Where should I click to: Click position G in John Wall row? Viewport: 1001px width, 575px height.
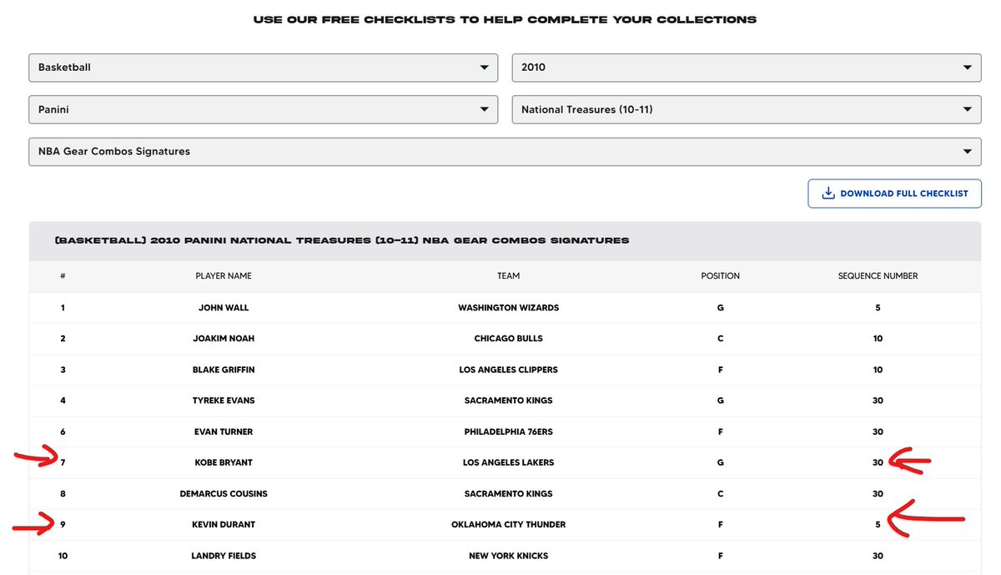720,308
